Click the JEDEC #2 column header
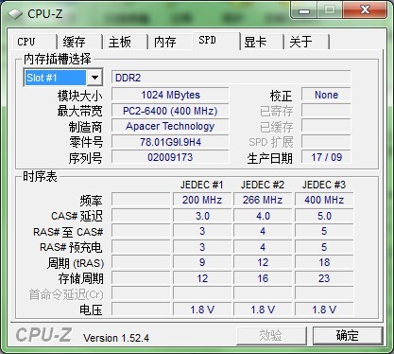 tap(263, 185)
